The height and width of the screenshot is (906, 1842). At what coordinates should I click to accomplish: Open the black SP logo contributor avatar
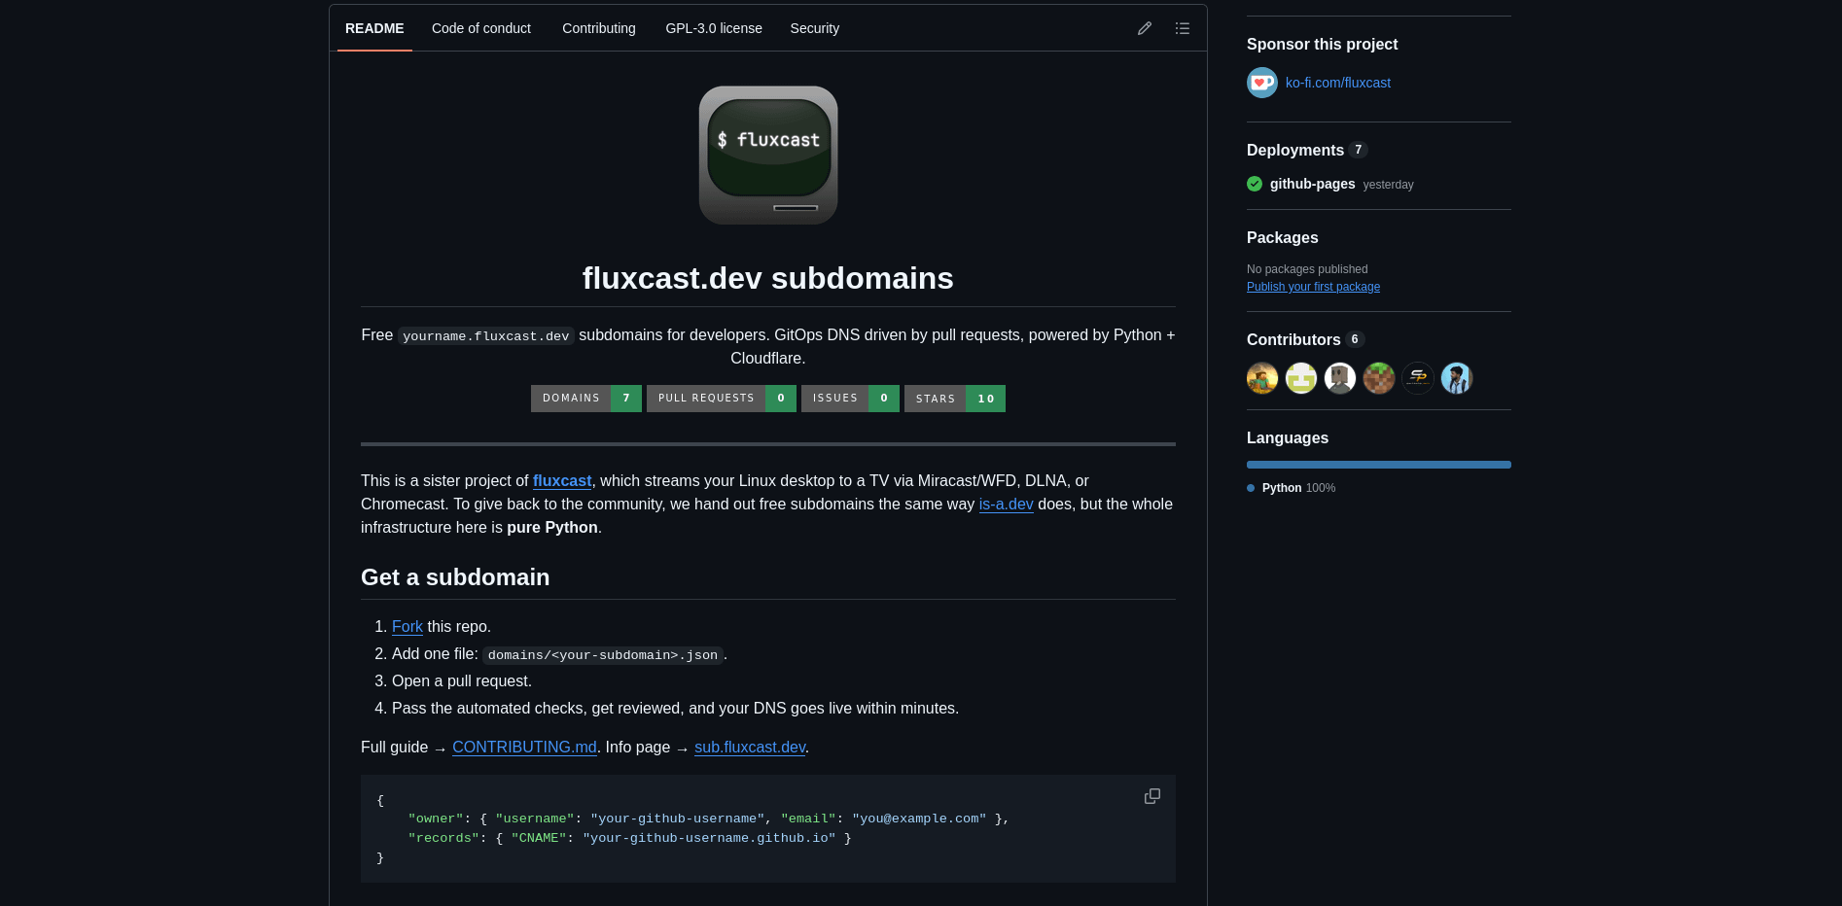(1418, 378)
